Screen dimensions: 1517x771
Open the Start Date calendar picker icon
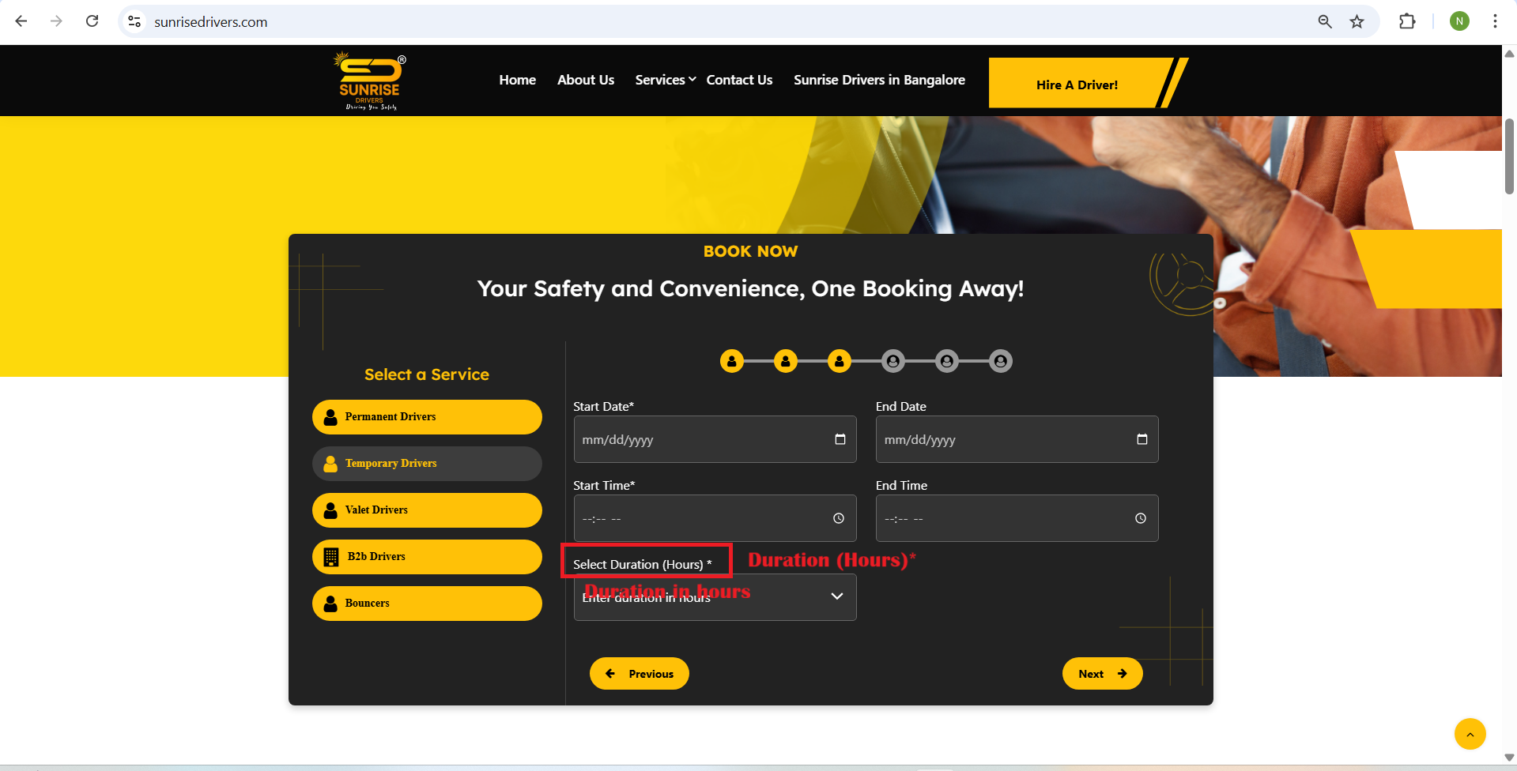point(840,439)
